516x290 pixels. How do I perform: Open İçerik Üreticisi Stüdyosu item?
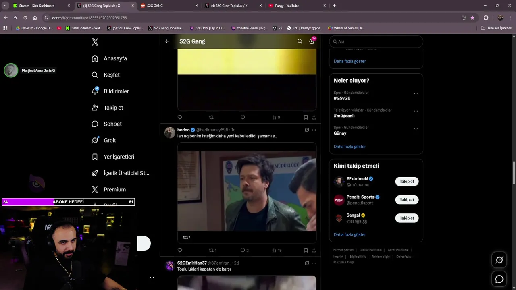(121, 173)
